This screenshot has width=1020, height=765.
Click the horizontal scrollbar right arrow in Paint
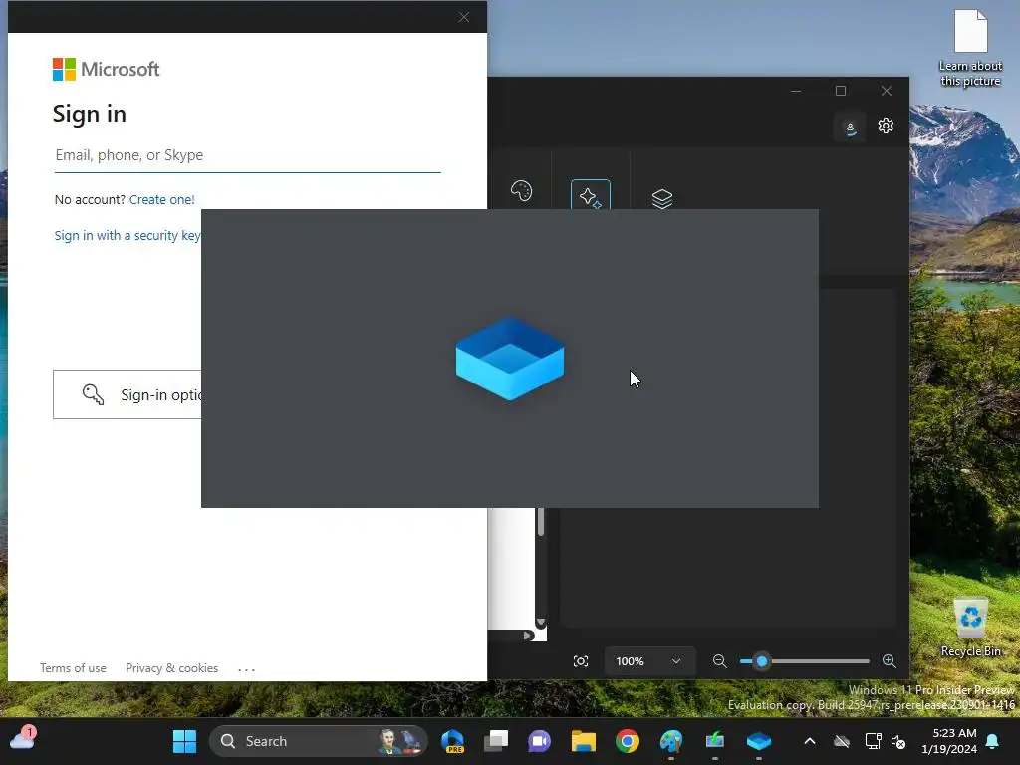[528, 636]
